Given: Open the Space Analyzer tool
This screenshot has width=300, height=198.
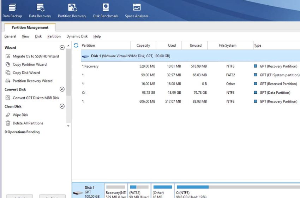Looking at the screenshot, I should (x=137, y=11).
